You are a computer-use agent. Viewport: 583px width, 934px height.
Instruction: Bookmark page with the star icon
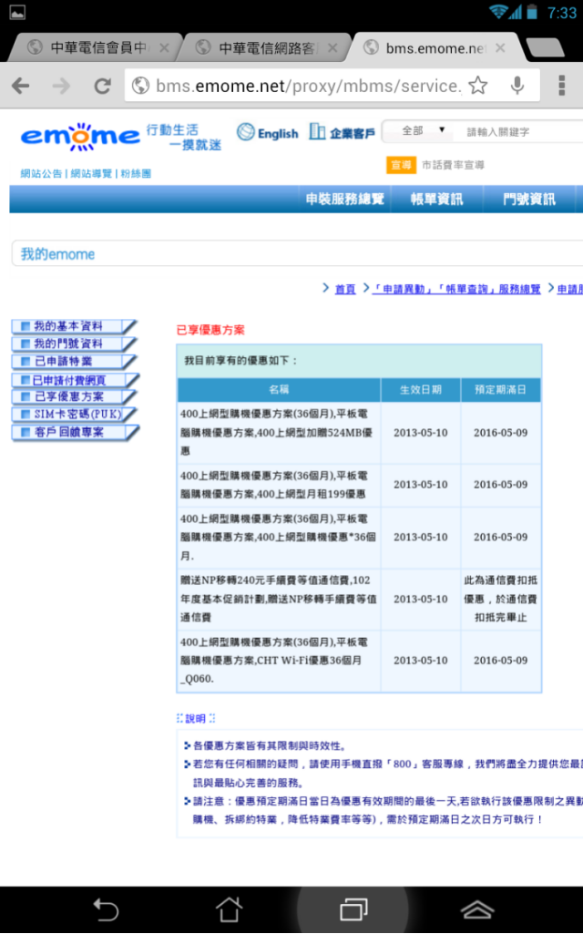477,86
